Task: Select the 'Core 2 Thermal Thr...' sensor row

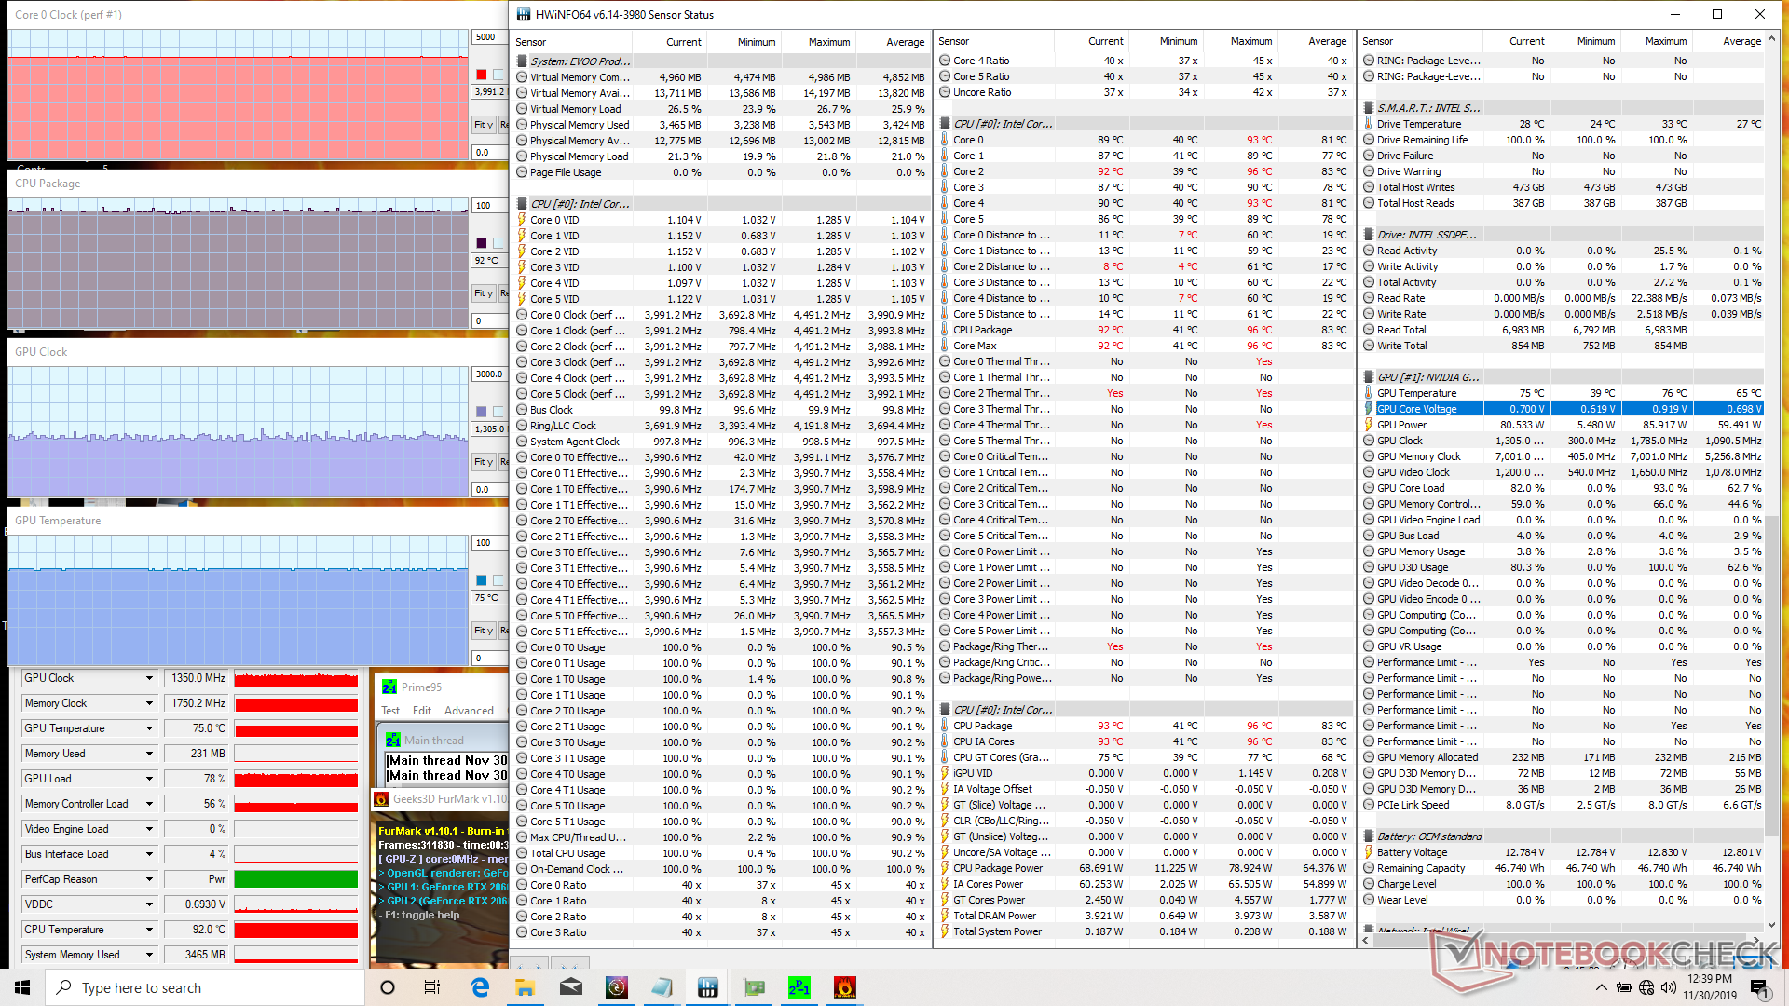Action: pyautogui.click(x=1144, y=393)
